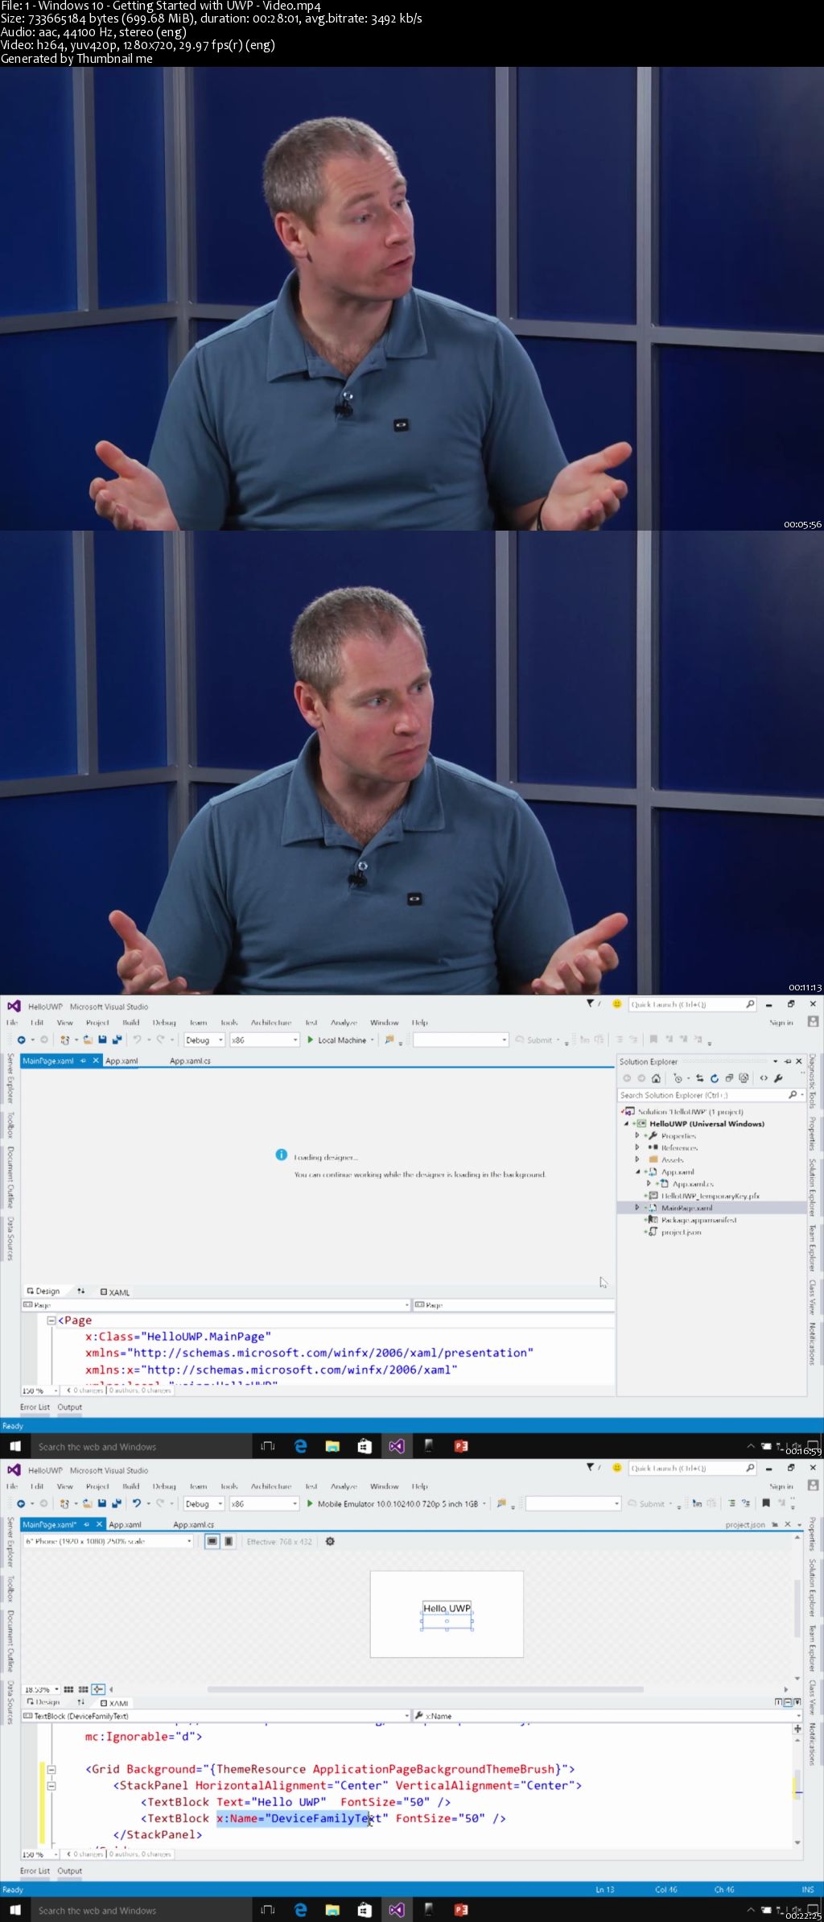This screenshot has width=824, height=1922.
Task: Switch to App.xaml tab in Mobile Emulator window
Action: tap(125, 1524)
